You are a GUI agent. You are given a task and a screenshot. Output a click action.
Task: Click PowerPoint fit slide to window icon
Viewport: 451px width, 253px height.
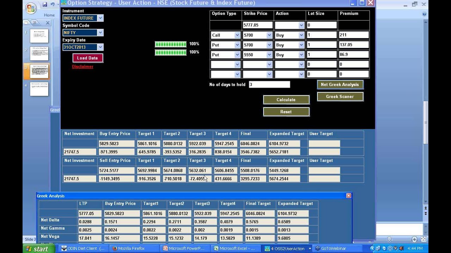[423, 239]
